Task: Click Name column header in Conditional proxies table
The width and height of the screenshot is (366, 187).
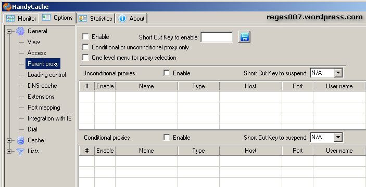Action: tap(146, 151)
